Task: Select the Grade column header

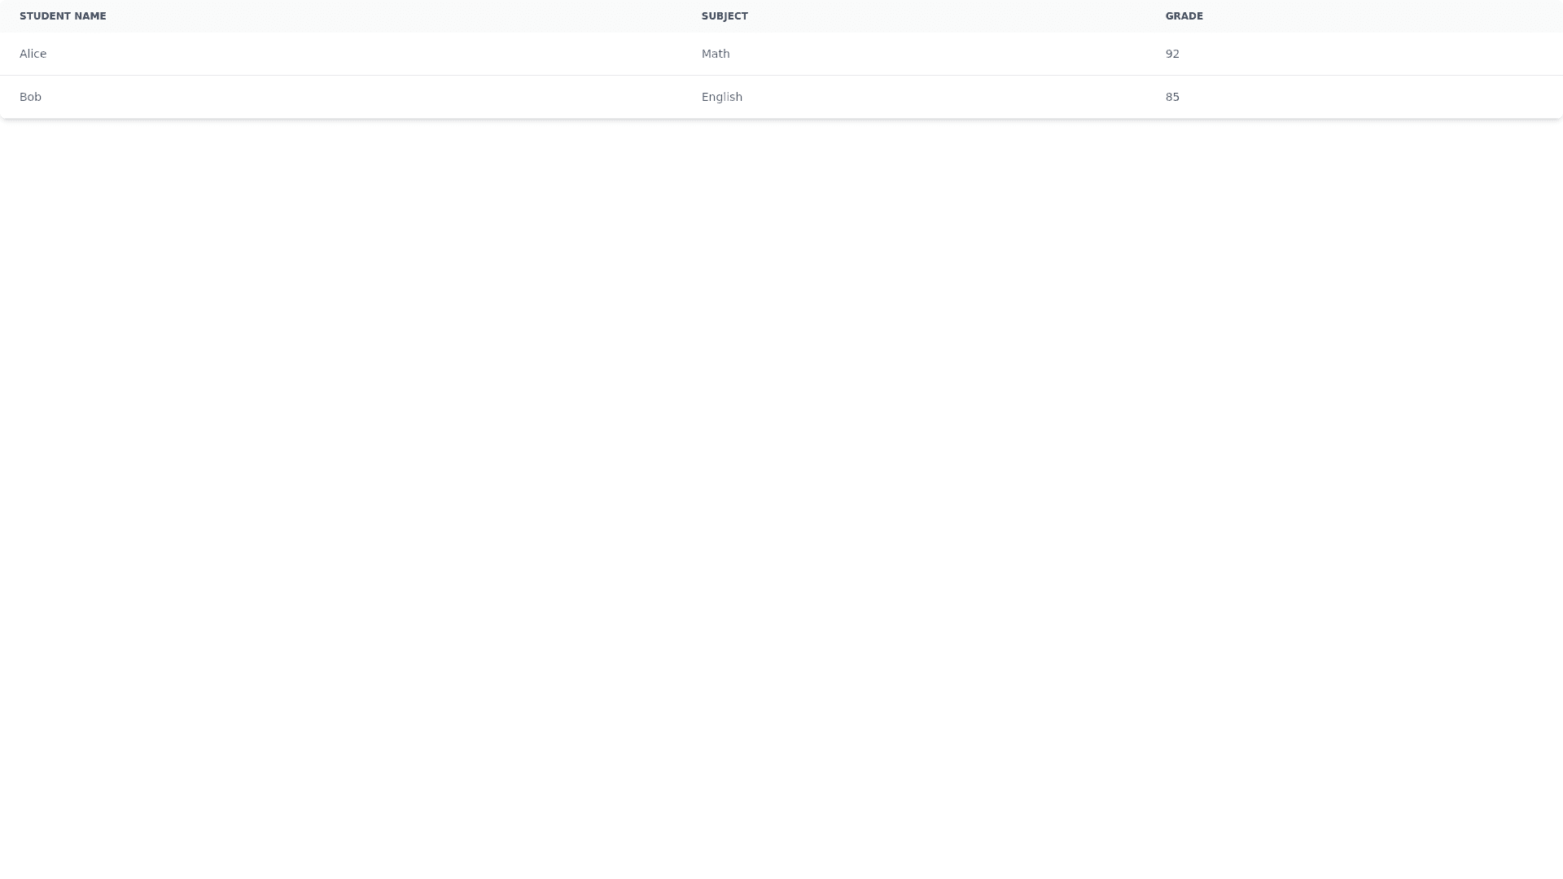Action: click(x=1184, y=16)
